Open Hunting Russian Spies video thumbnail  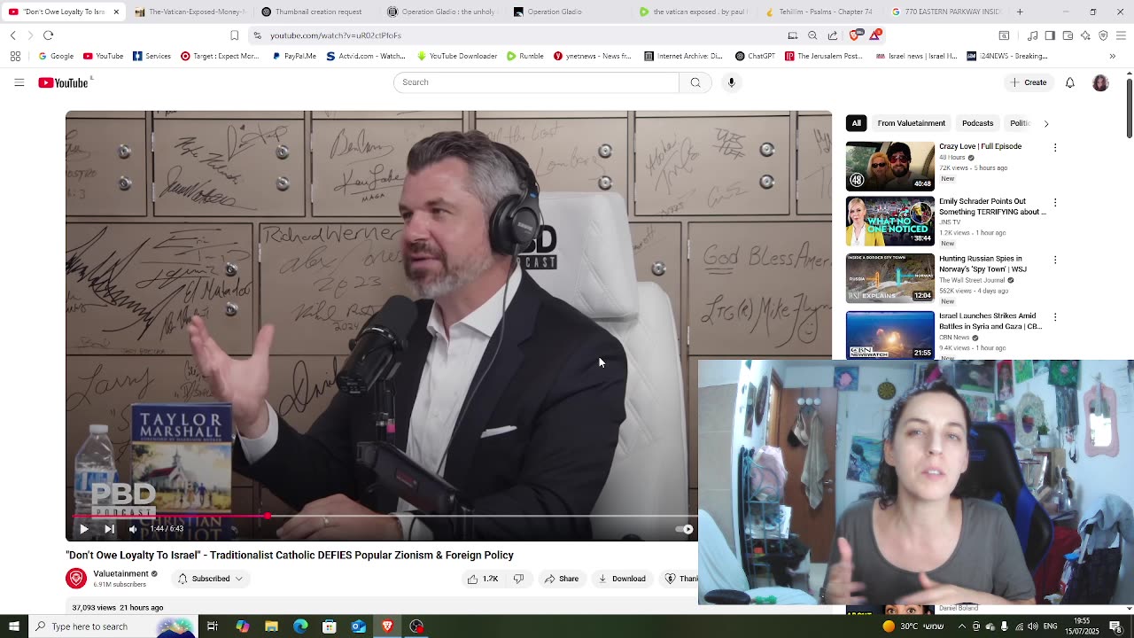click(x=889, y=278)
